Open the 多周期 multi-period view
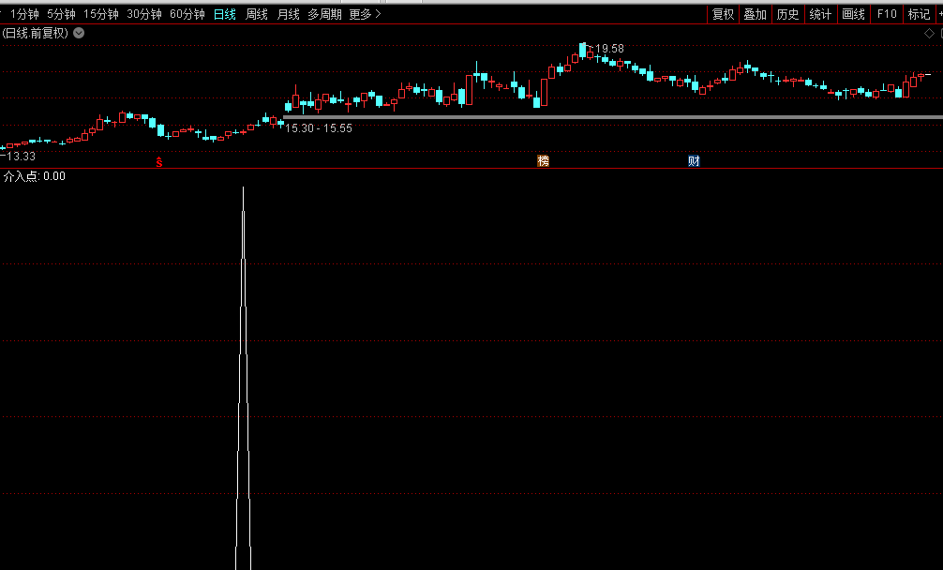 (x=324, y=14)
